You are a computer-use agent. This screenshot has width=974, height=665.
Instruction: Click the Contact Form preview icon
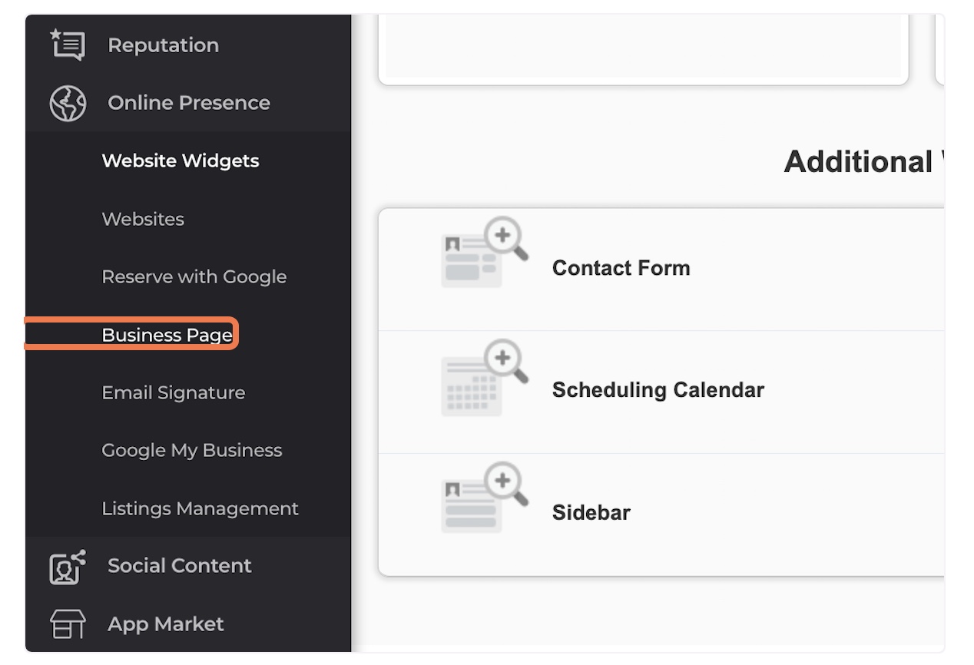[x=484, y=252]
